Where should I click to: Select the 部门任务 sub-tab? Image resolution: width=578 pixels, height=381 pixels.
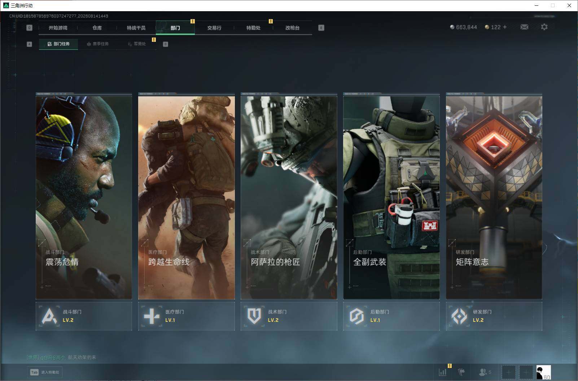coord(58,44)
